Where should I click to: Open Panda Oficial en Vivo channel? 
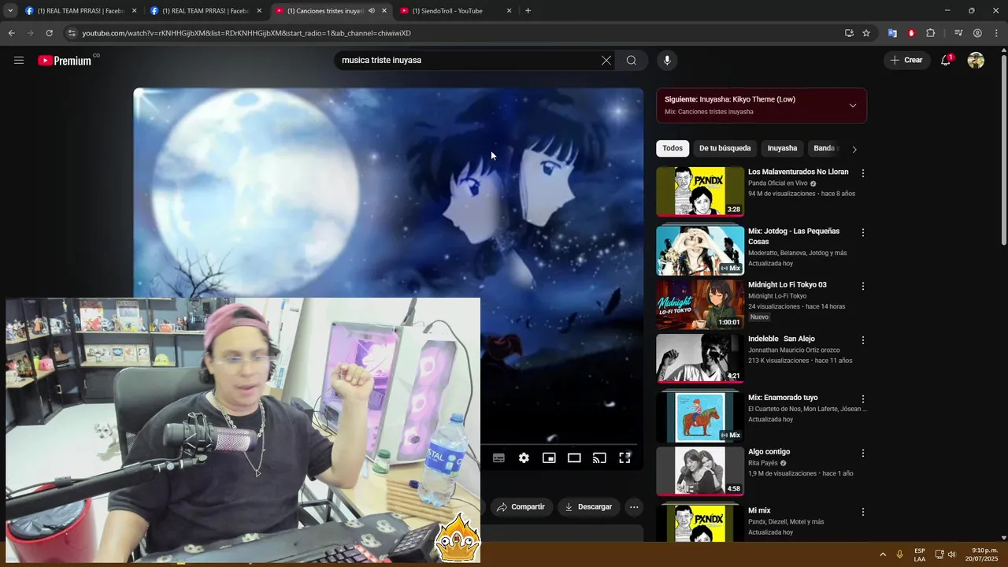777,183
